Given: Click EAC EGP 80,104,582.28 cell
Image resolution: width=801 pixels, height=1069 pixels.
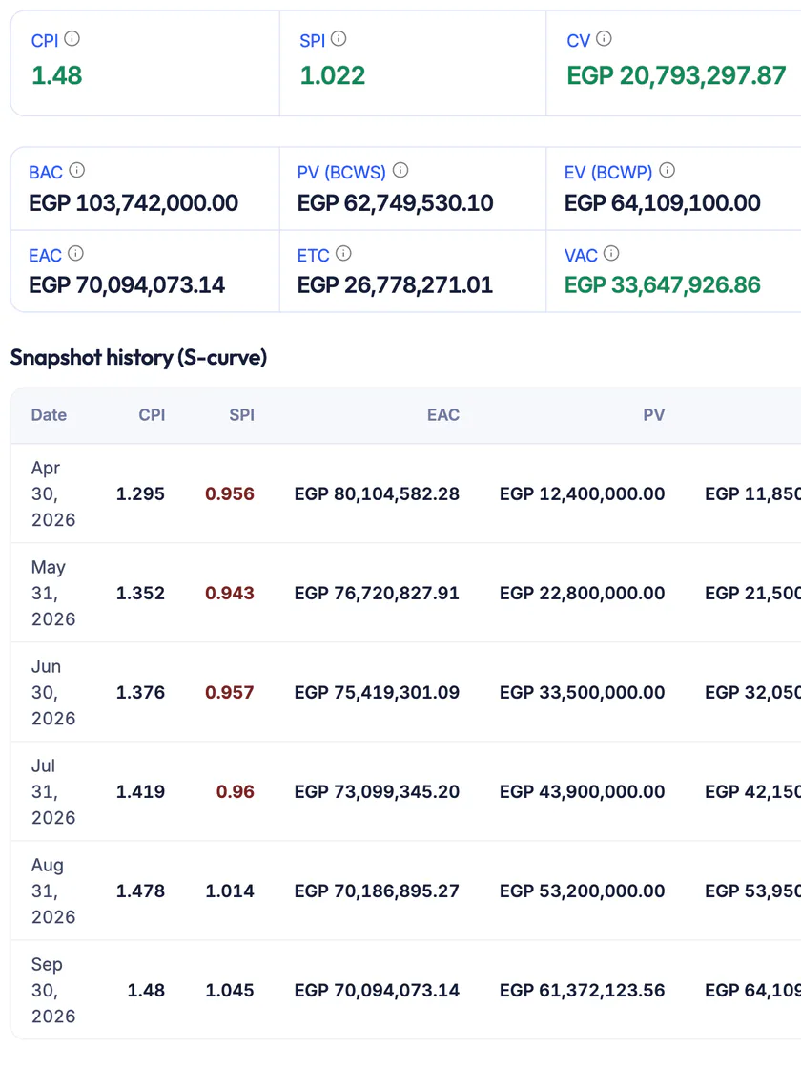Looking at the screenshot, I should pyautogui.click(x=377, y=493).
